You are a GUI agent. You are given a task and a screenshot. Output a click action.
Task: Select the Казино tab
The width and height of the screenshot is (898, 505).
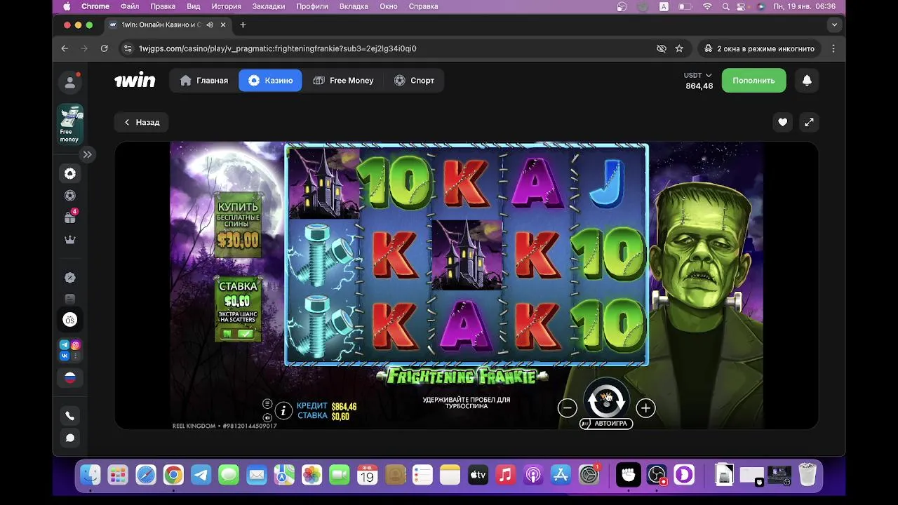pyautogui.click(x=270, y=81)
